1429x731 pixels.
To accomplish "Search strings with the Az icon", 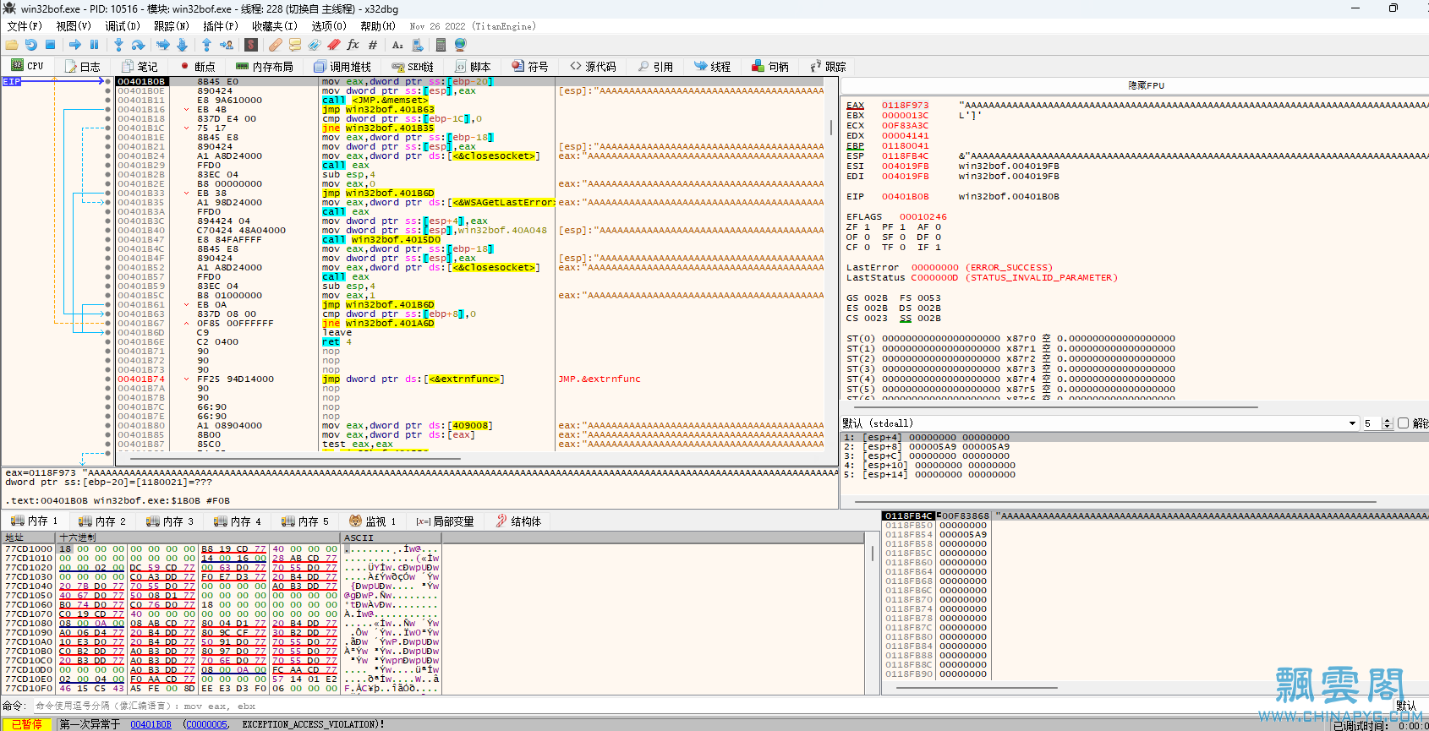I will [397, 45].
